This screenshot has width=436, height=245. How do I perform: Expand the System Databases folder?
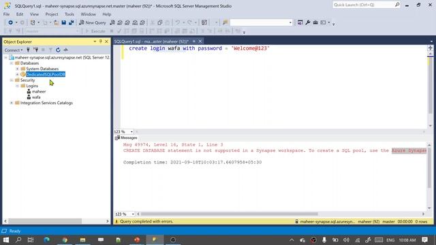[17, 69]
